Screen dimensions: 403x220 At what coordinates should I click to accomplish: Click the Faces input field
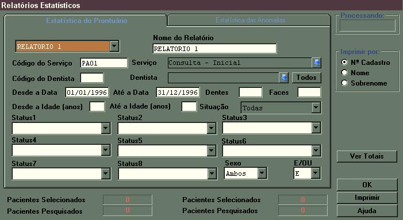(309, 92)
